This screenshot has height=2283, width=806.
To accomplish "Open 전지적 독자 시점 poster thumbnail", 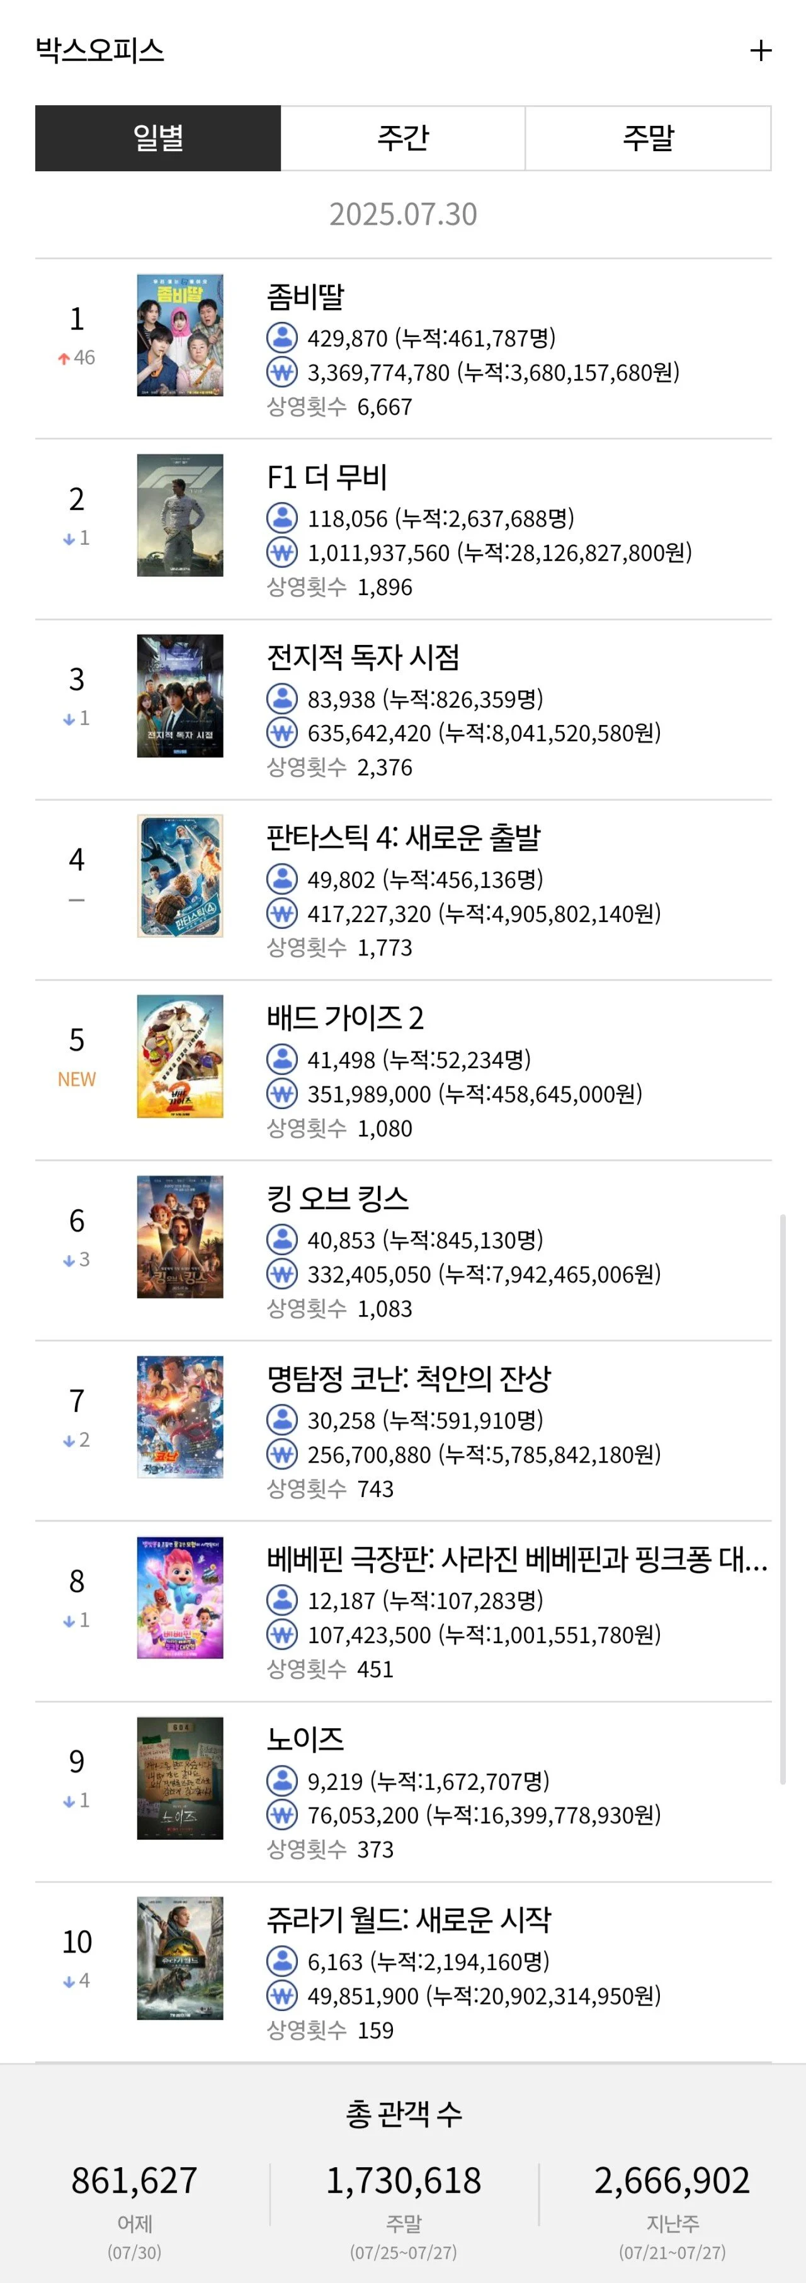I will pyautogui.click(x=180, y=696).
